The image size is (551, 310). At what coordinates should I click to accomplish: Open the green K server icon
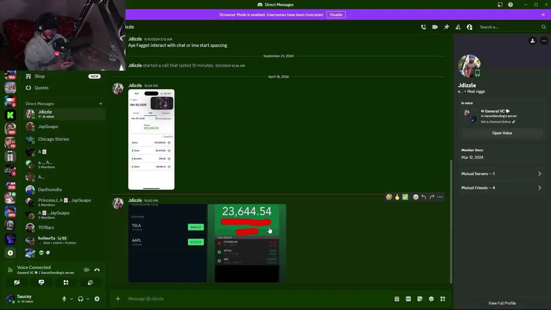[10, 115]
